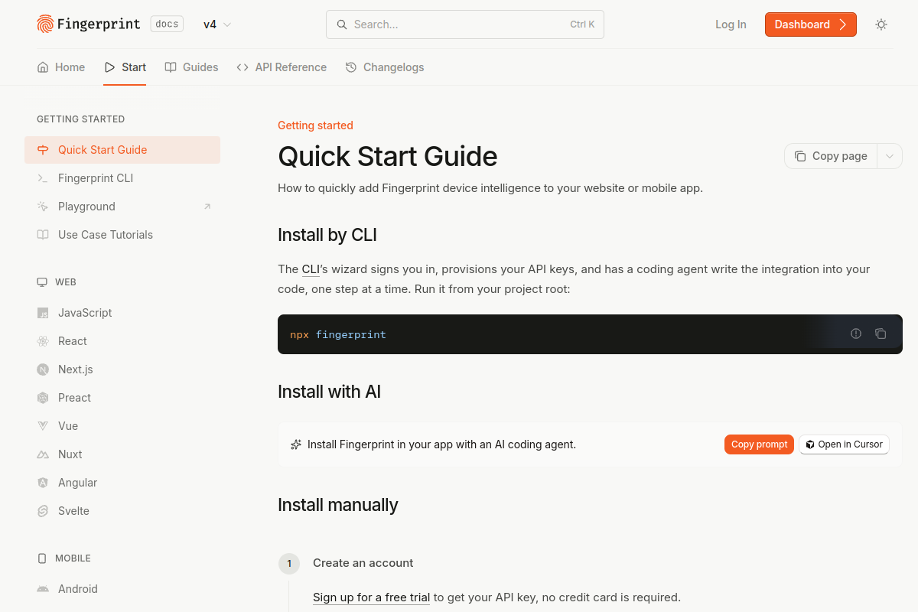
Task: Click the Install manually heading
Action: pyautogui.click(x=338, y=505)
